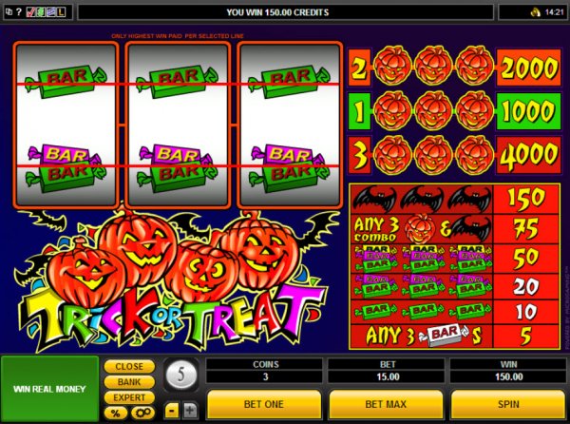Screen dimensions: 570x424
Task: Open the BANK button
Action: [129, 382]
